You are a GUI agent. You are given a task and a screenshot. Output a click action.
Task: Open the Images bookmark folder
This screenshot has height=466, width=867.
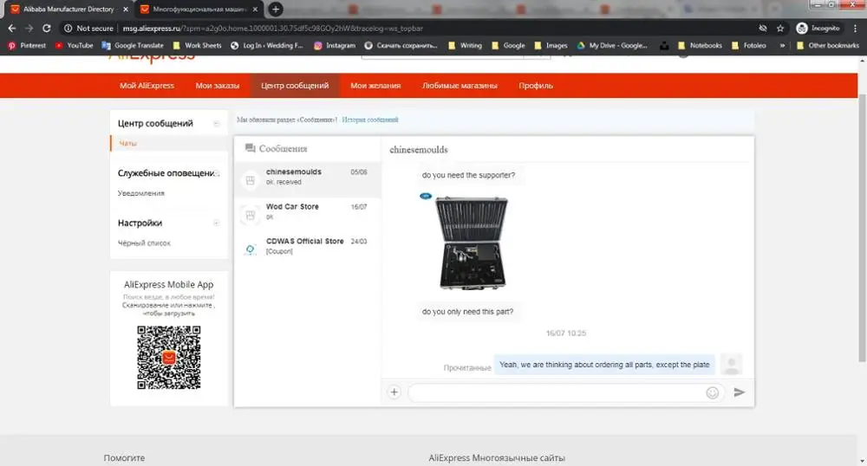(551, 45)
